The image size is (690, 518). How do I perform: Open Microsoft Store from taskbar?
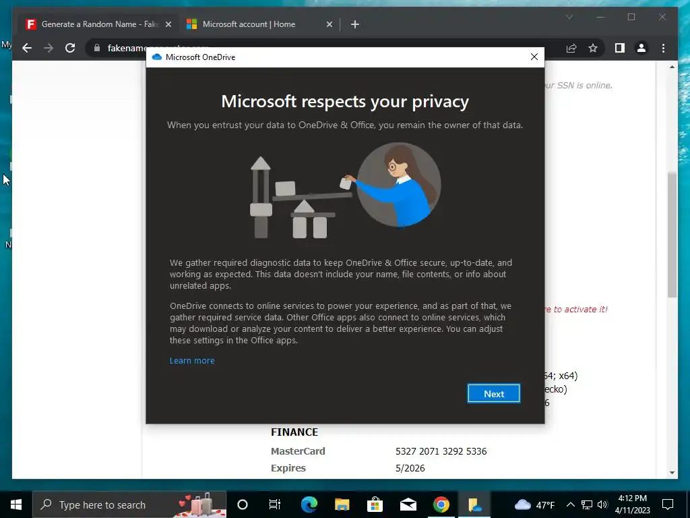point(375,505)
